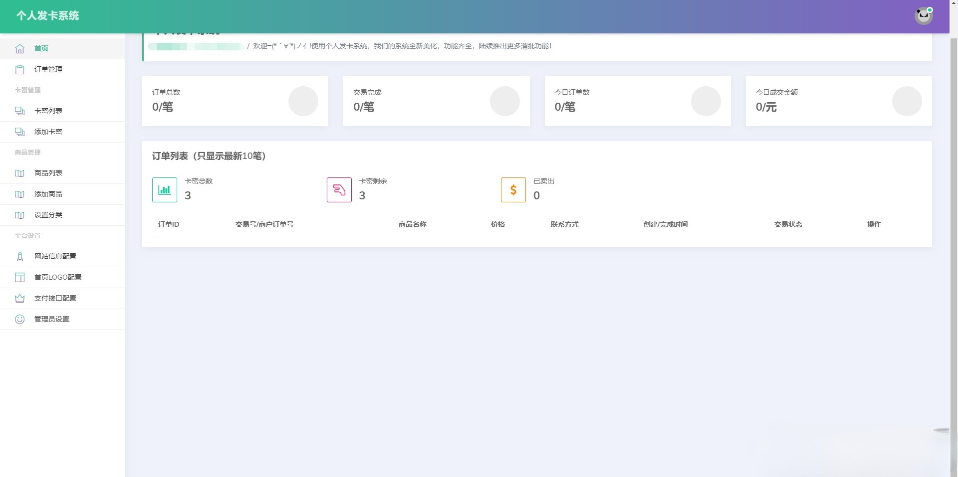Open 卡密列表 via its copy icon
The height and width of the screenshot is (477, 958).
click(20, 111)
